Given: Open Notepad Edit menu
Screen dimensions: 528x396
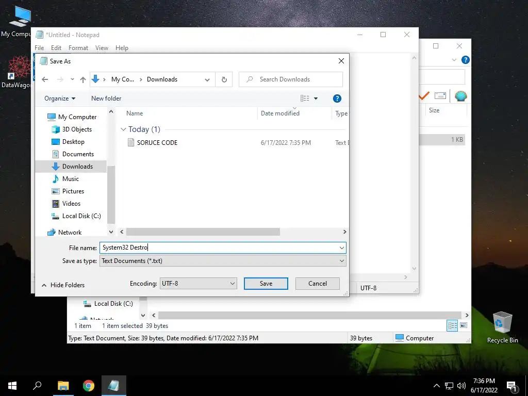Looking at the screenshot, I should coord(56,48).
